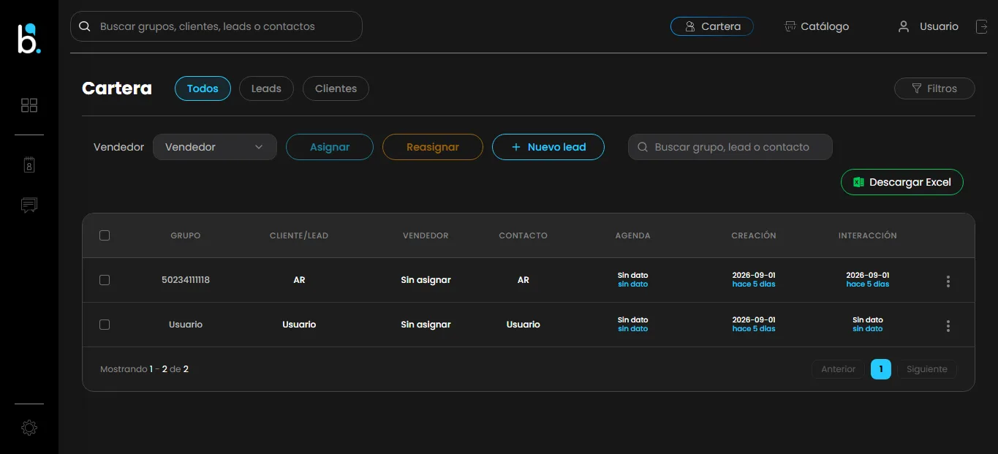Toggle the select-all checkbox in table header

click(x=105, y=235)
